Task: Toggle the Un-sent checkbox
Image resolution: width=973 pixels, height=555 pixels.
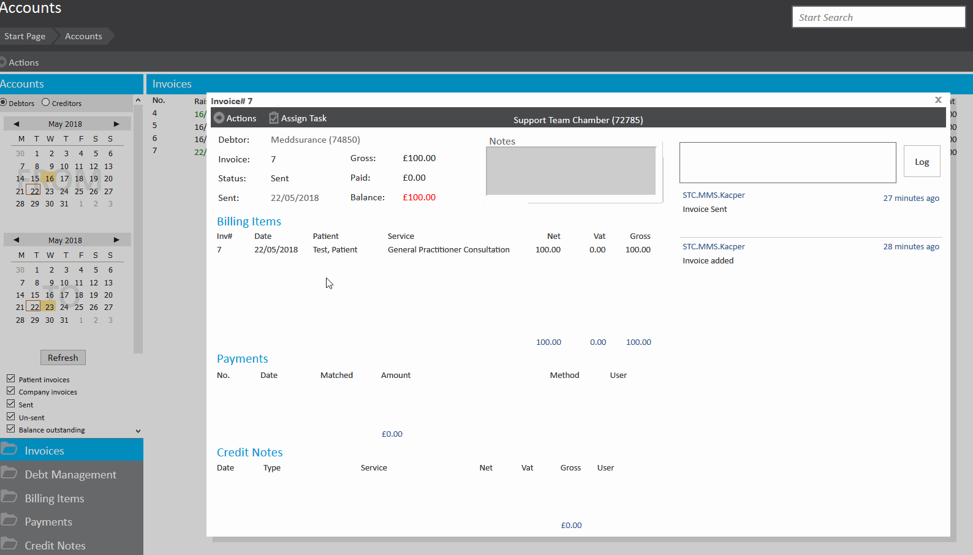Action: 11,417
